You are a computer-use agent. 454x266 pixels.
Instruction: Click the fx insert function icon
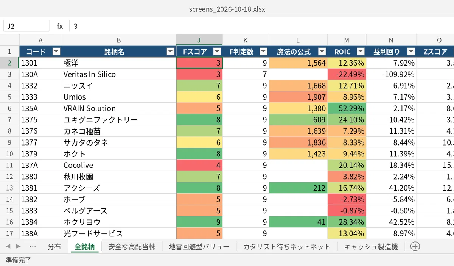[60, 26]
